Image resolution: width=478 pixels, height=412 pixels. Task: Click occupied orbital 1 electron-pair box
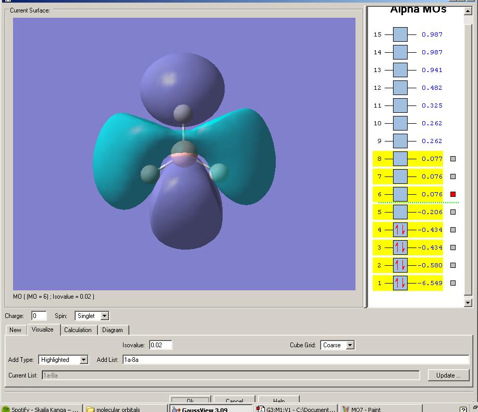(x=400, y=283)
